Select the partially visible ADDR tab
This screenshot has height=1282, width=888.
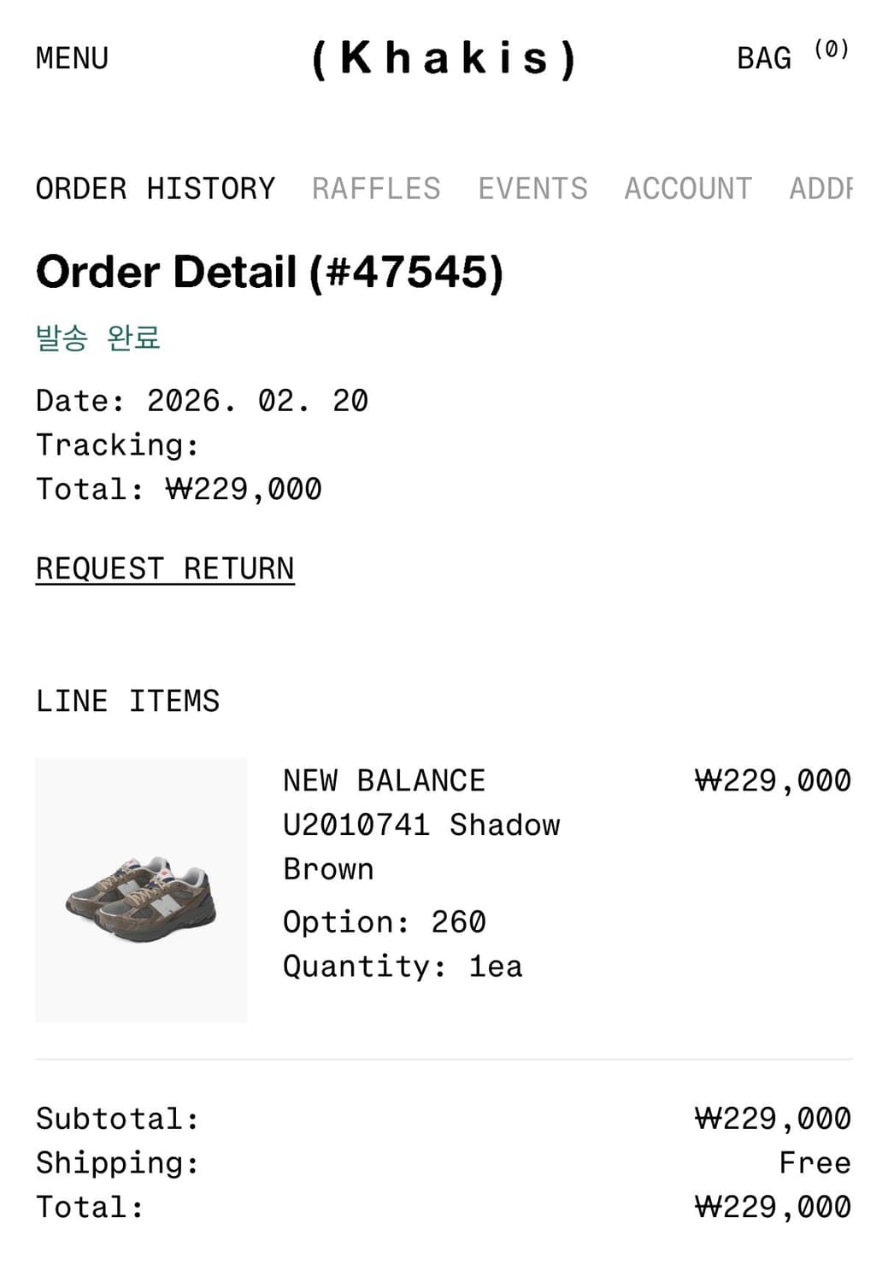click(x=820, y=188)
